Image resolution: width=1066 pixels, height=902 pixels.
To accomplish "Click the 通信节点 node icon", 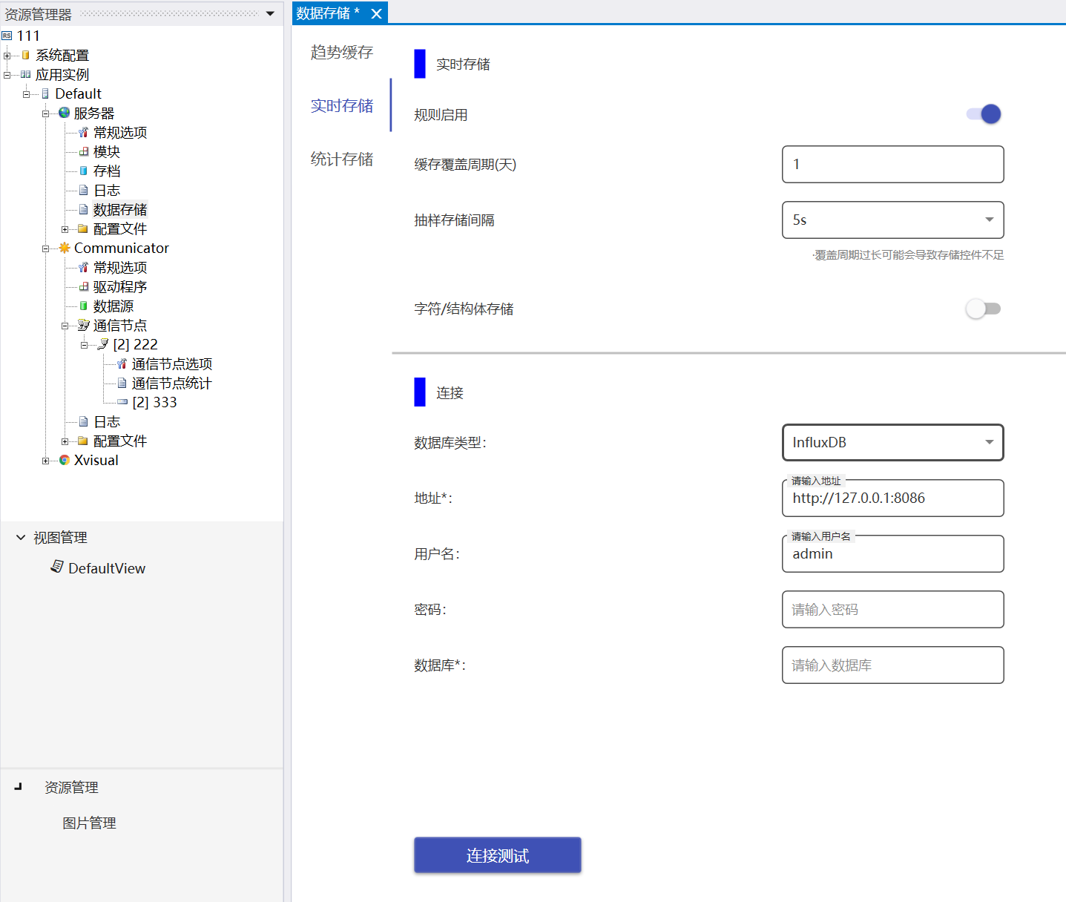I will [x=84, y=325].
